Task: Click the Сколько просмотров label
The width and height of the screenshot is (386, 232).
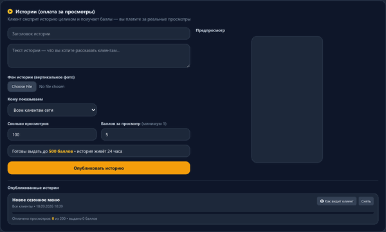Action: pos(28,124)
